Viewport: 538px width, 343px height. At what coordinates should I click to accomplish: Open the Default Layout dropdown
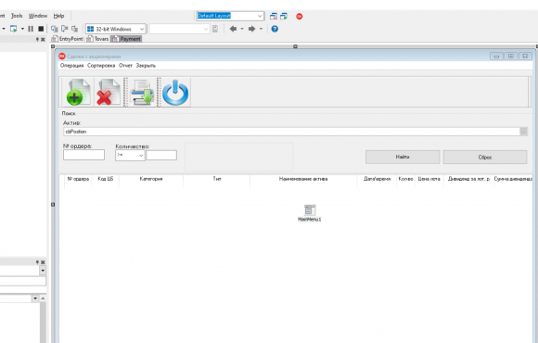pyautogui.click(x=230, y=16)
